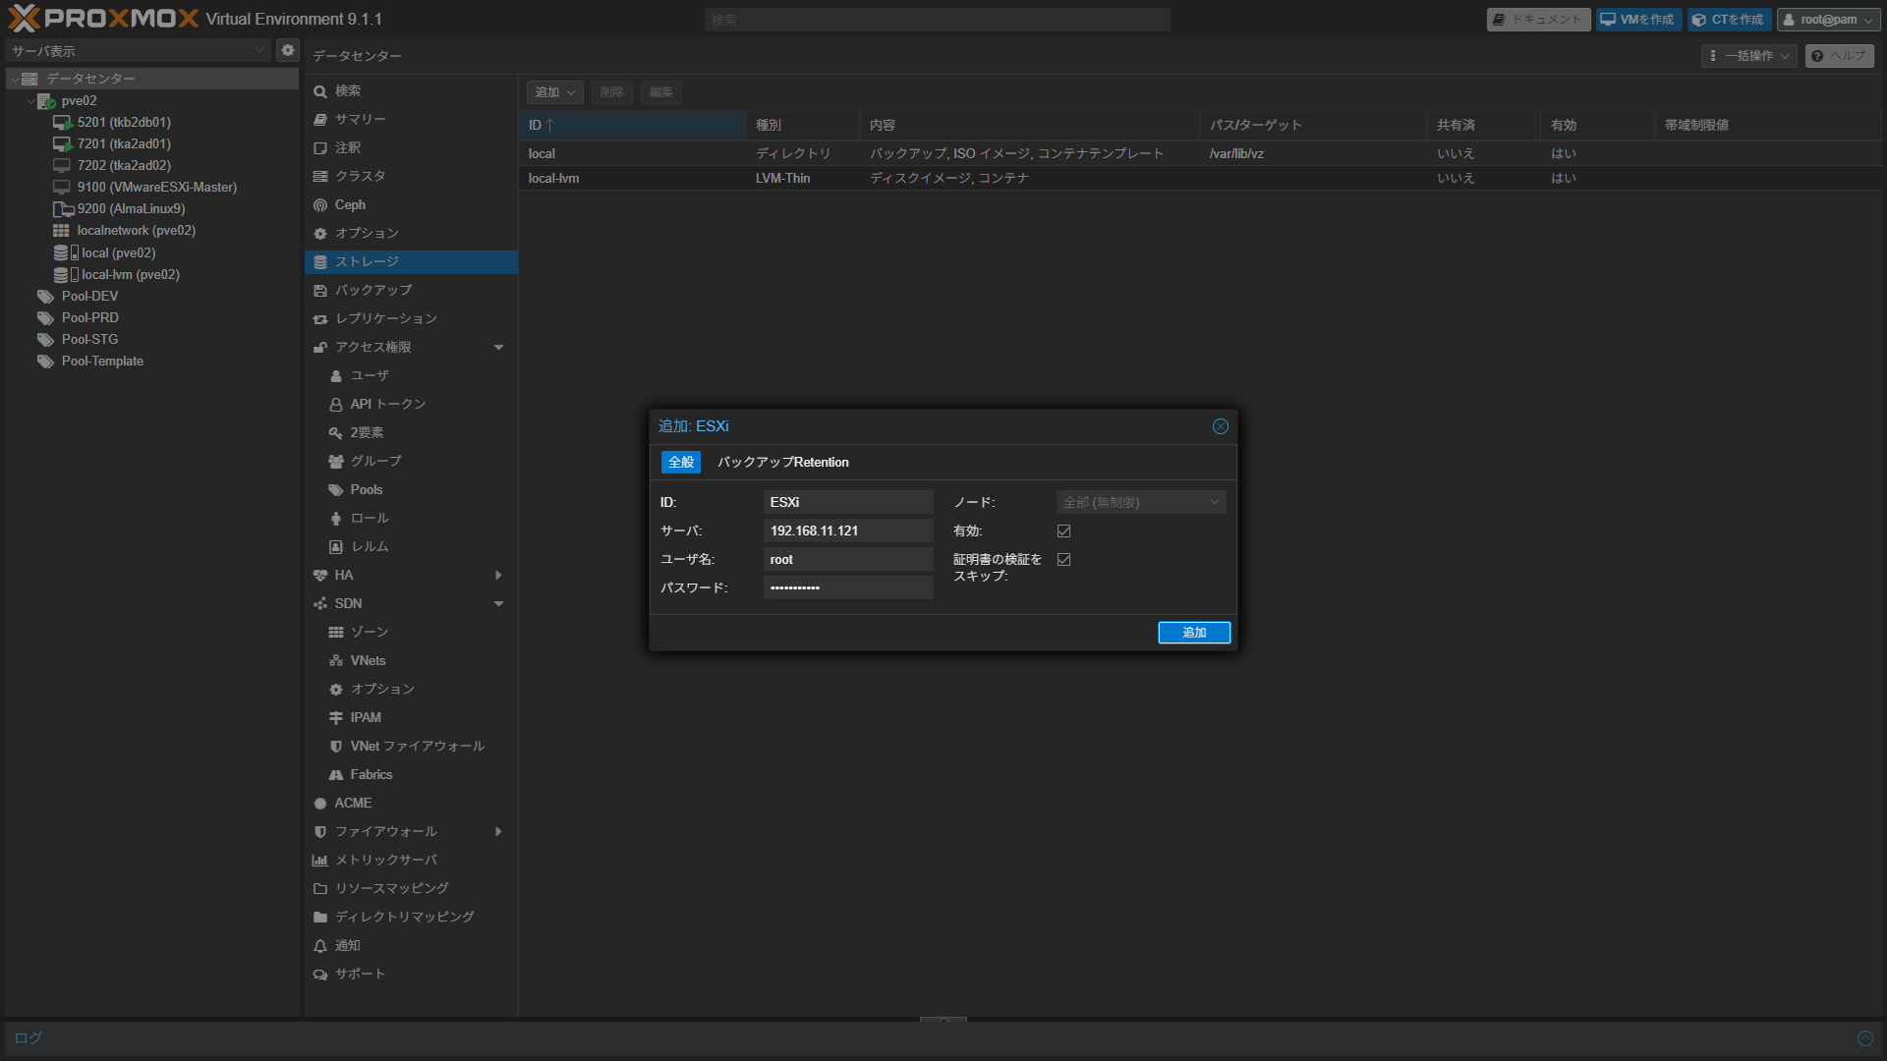The width and height of the screenshot is (1887, 1061).
Task: Click the Server IP address field
Action: (x=847, y=531)
